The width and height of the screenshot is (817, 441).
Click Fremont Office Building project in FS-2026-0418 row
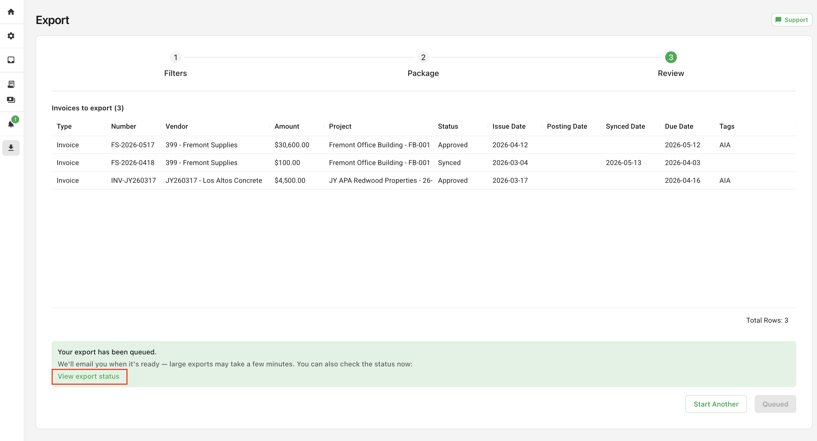click(x=379, y=163)
